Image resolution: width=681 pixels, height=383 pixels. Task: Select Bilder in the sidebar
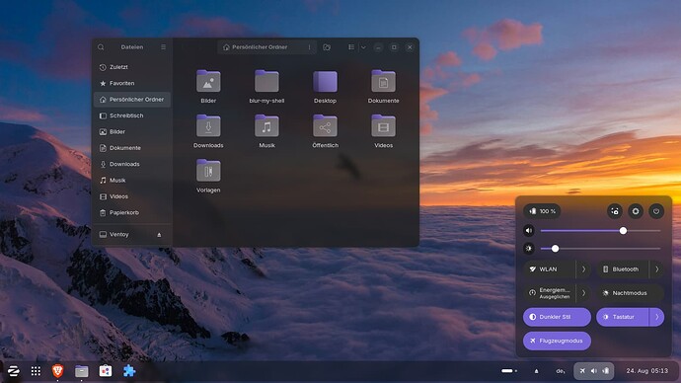[x=132, y=131]
